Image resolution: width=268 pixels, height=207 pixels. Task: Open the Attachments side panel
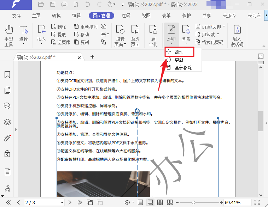7,138
